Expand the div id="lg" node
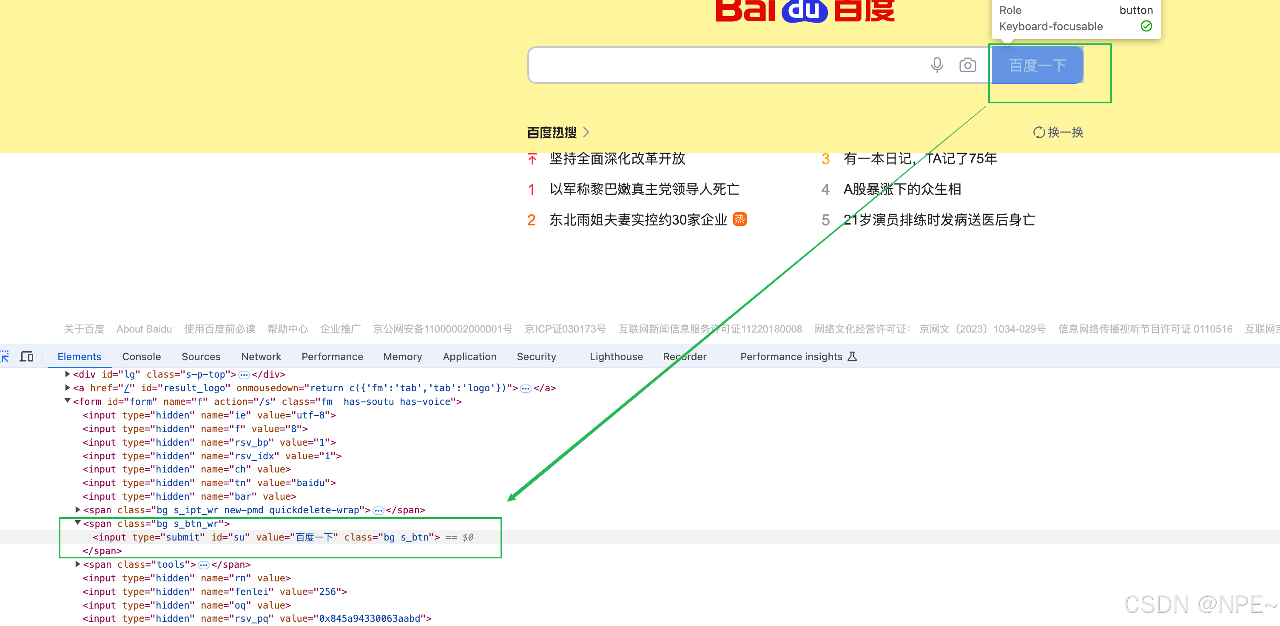This screenshot has width=1280, height=626. point(68,374)
